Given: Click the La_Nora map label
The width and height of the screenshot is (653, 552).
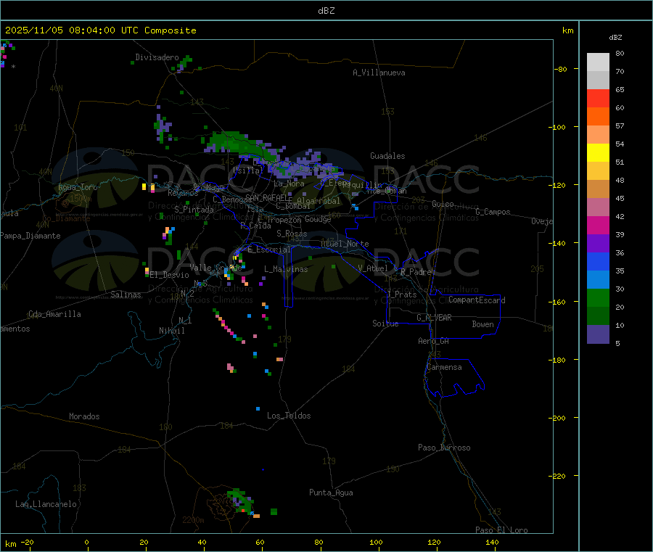Looking at the screenshot, I should [x=289, y=184].
